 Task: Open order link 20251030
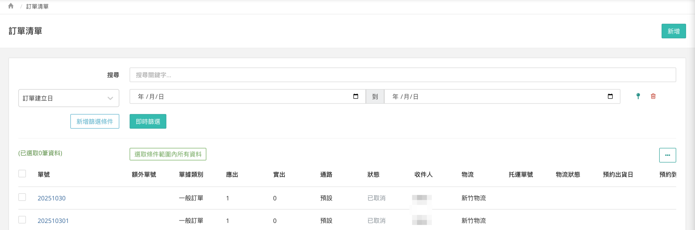(52, 198)
